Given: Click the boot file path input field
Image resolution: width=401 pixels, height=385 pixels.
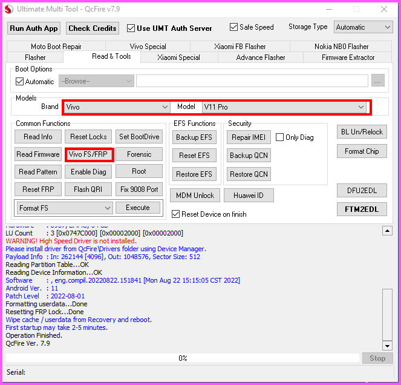Looking at the screenshot, I should (x=252, y=81).
